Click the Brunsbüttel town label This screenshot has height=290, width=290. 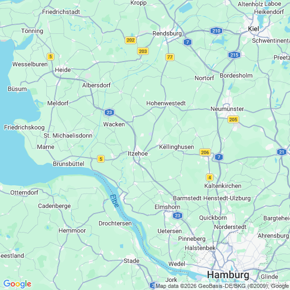pos(68,164)
